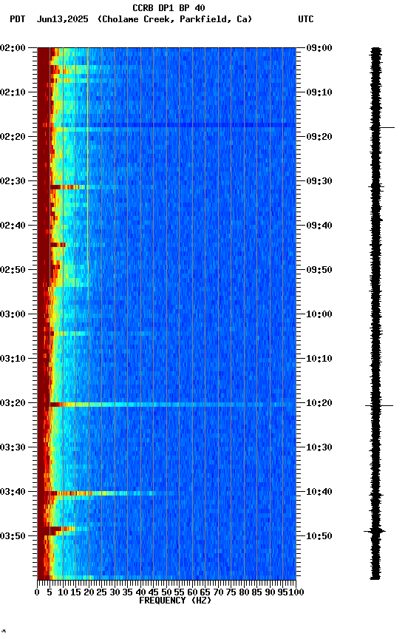Click the '02:20' PDT time label

pyautogui.click(x=13, y=137)
